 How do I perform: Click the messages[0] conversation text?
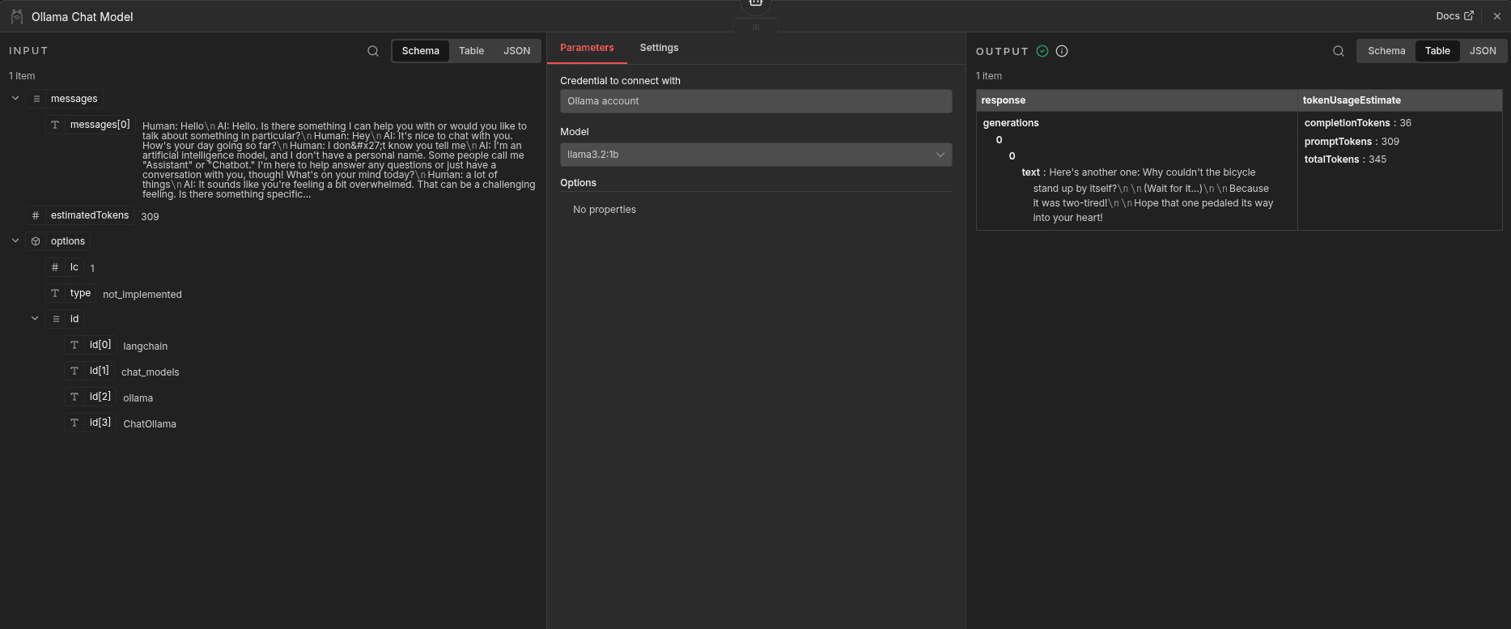[338, 160]
